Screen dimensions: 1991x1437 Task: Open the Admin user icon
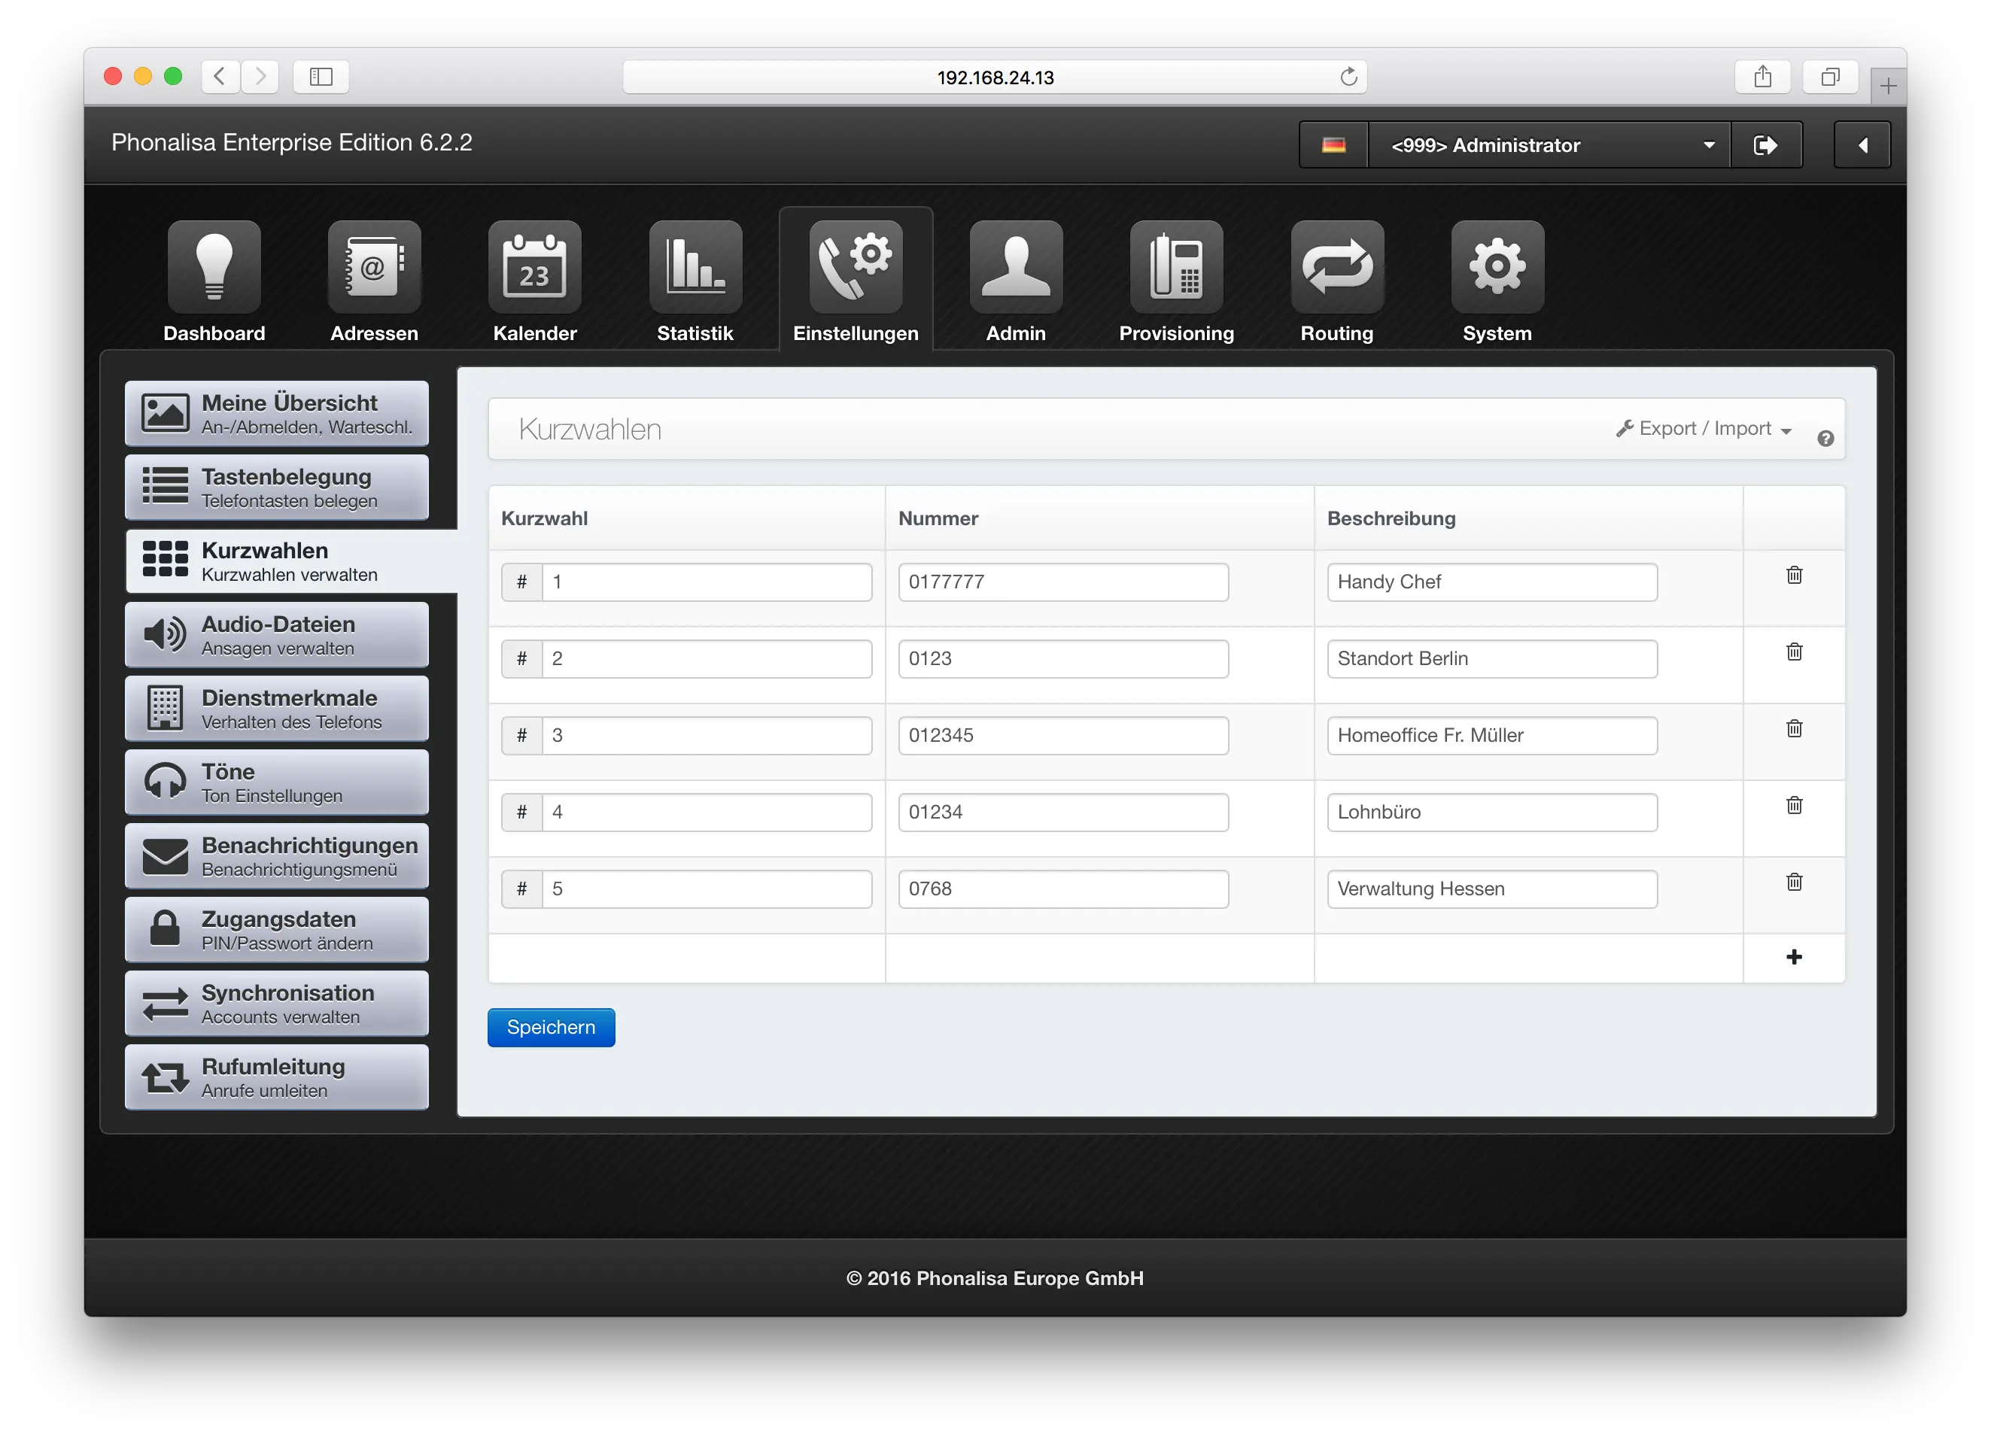[1016, 267]
